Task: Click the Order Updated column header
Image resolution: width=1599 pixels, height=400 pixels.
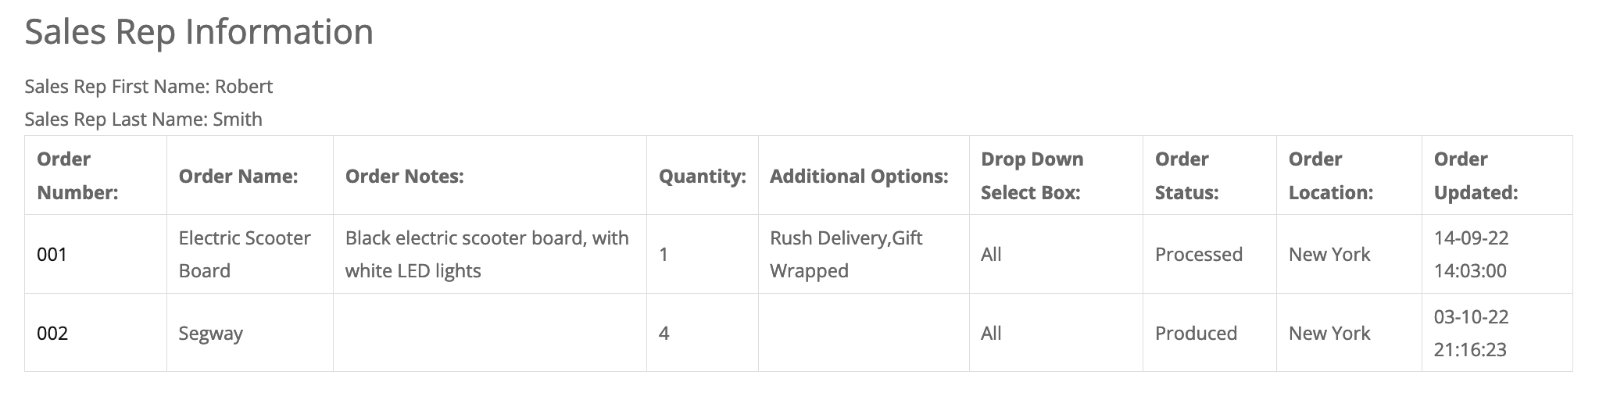Action: pyautogui.click(x=1476, y=176)
